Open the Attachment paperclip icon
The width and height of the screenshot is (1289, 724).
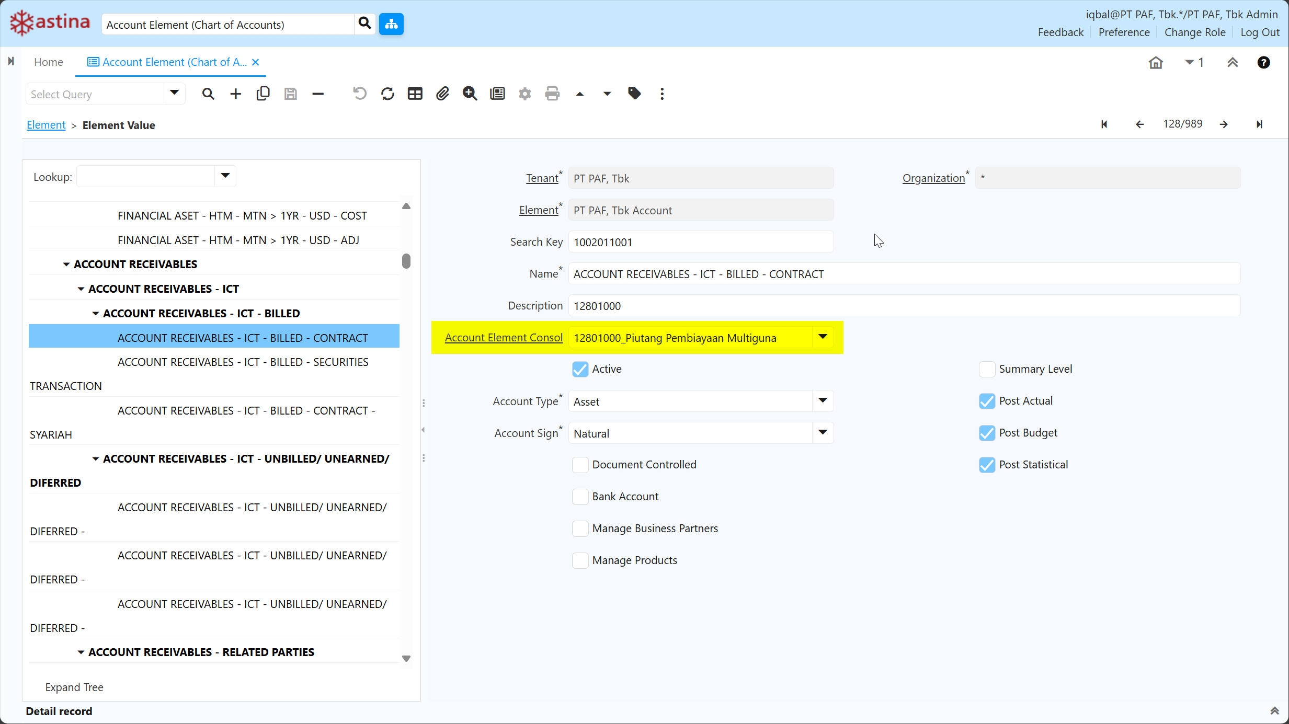[x=442, y=94]
